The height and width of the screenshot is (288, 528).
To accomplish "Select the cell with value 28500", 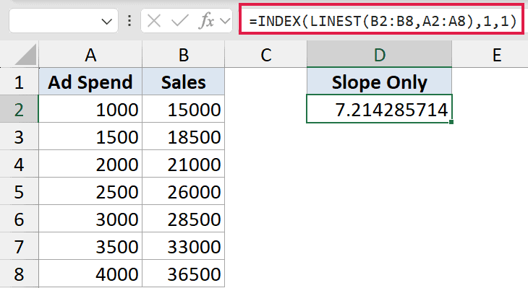I will coord(183,219).
